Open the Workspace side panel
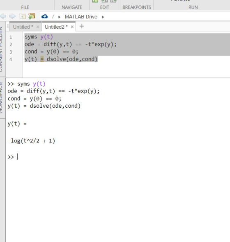Screen dimensions: 230x242 [1, 98]
